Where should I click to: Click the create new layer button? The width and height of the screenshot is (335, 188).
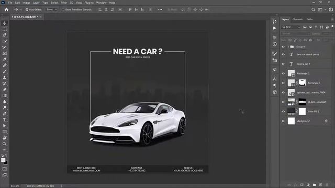point(321,185)
